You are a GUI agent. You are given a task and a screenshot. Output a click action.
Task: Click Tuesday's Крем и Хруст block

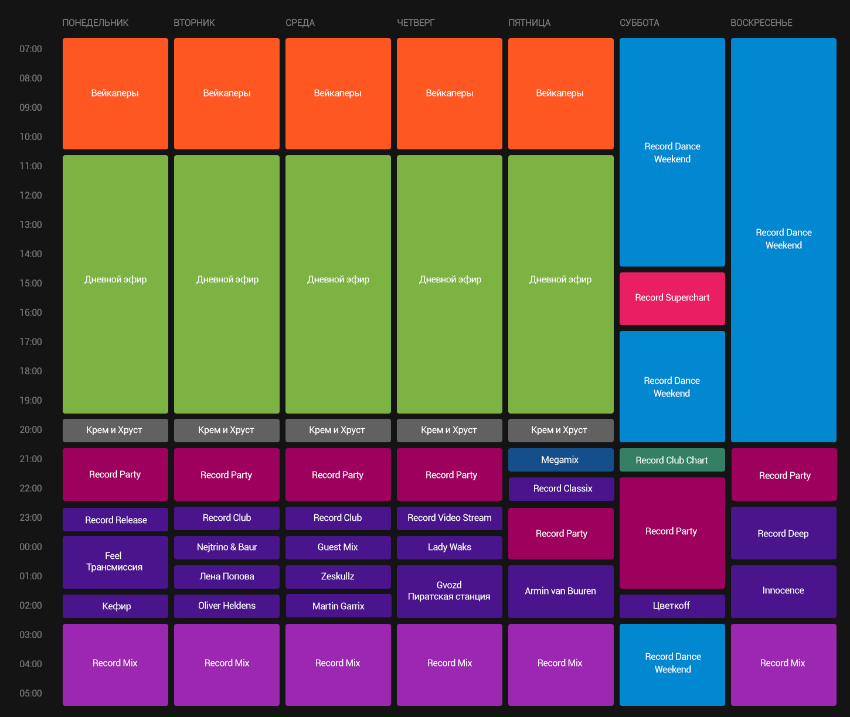coord(227,431)
